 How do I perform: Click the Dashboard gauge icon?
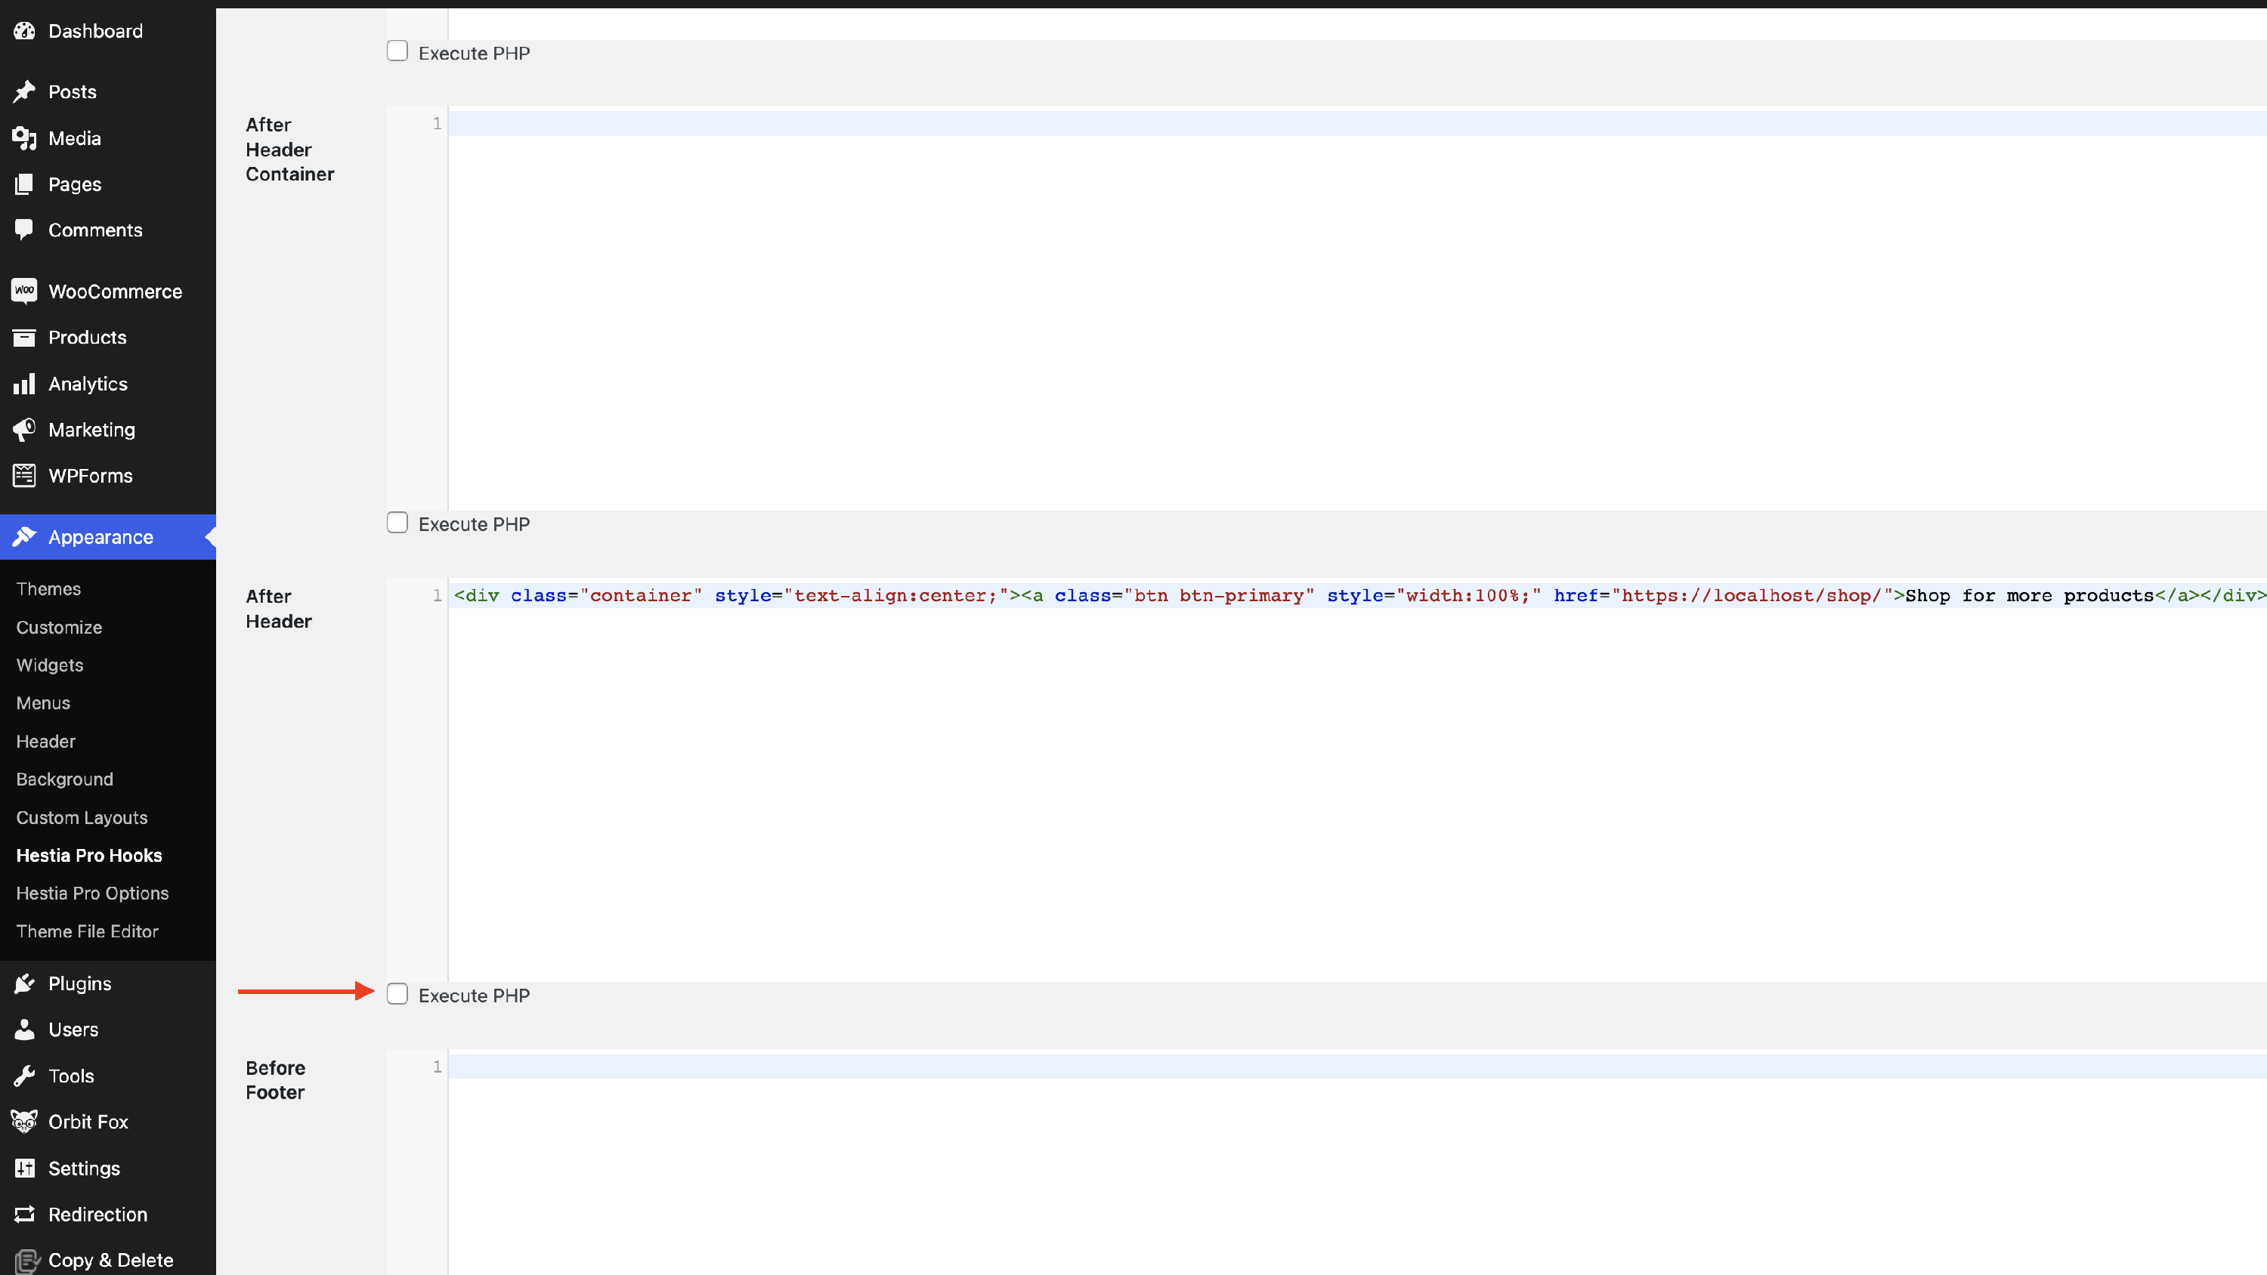point(25,31)
